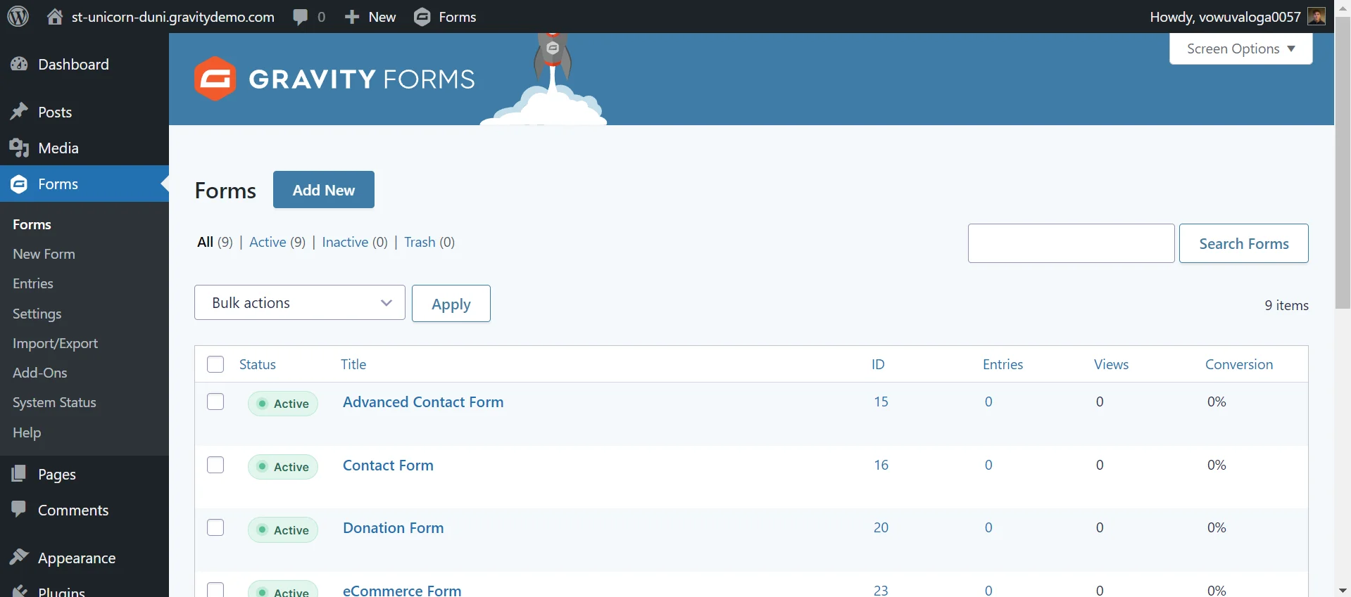This screenshot has width=1351, height=597.
Task: Sort table by Views column
Action: 1111,364
